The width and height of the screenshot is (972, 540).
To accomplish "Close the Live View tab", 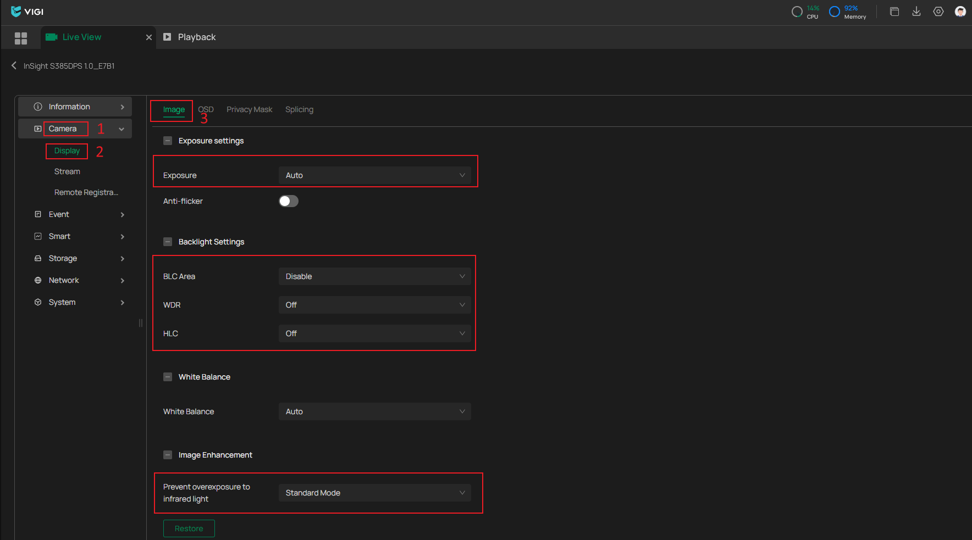I will (149, 37).
